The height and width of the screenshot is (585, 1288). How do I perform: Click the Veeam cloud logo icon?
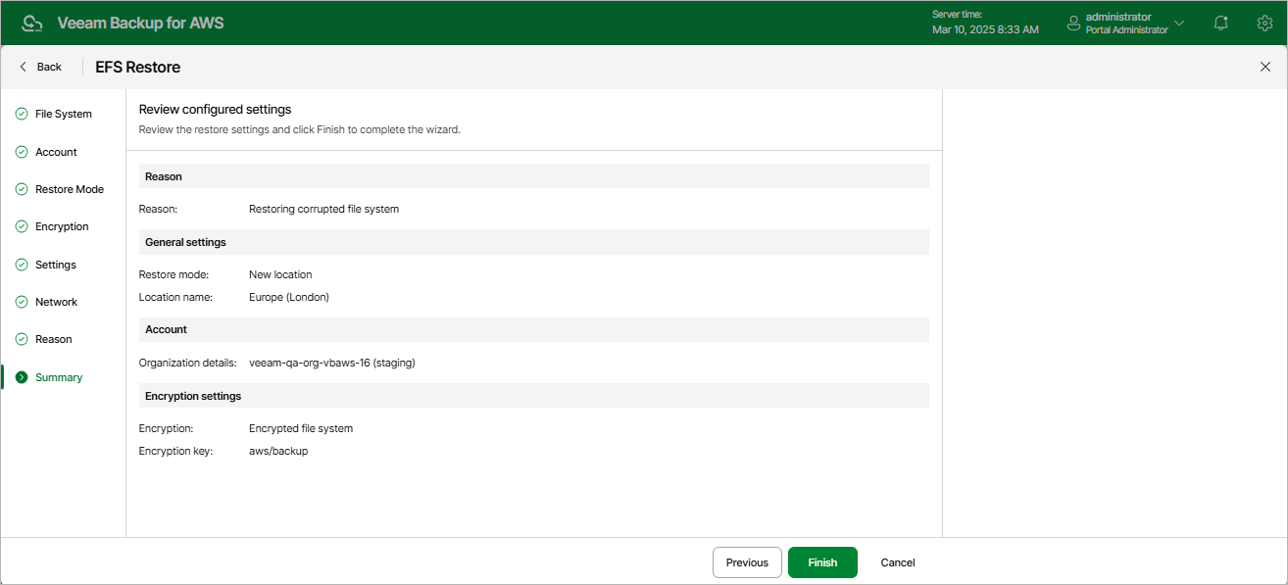[31, 23]
